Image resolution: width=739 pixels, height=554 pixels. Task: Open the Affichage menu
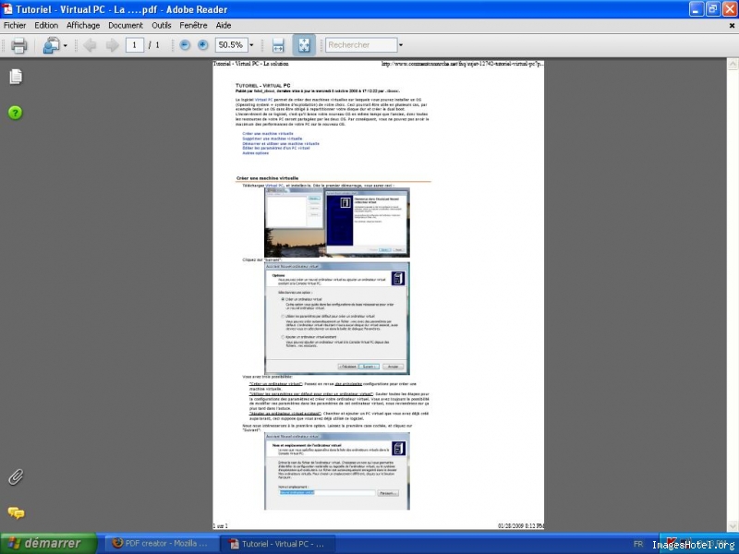[x=83, y=26]
